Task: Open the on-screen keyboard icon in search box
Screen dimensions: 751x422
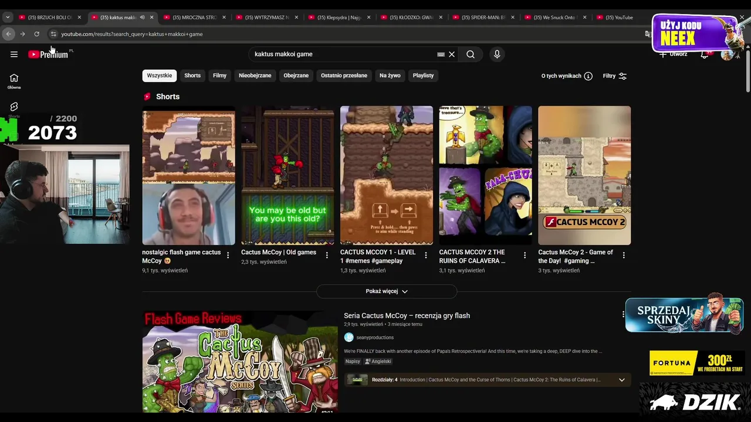Action: click(441, 55)
